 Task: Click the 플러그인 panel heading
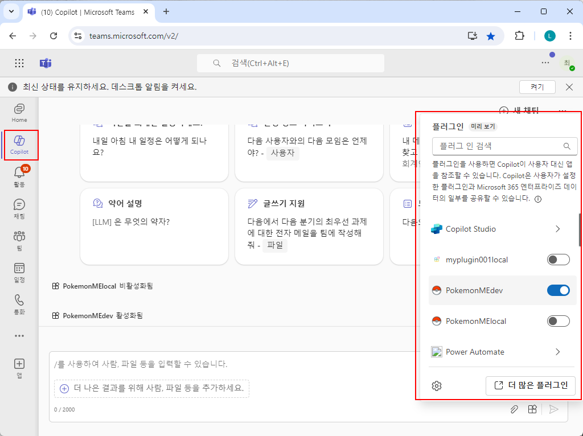pos(448,126)
